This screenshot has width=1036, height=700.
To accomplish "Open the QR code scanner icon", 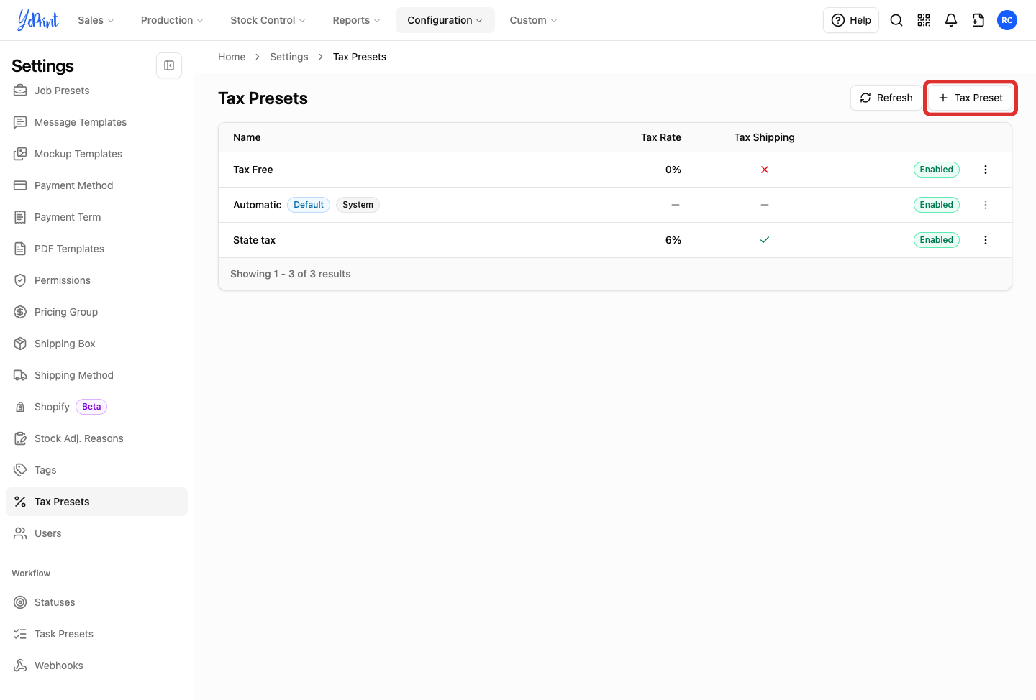I will click(x=924, y=20).
